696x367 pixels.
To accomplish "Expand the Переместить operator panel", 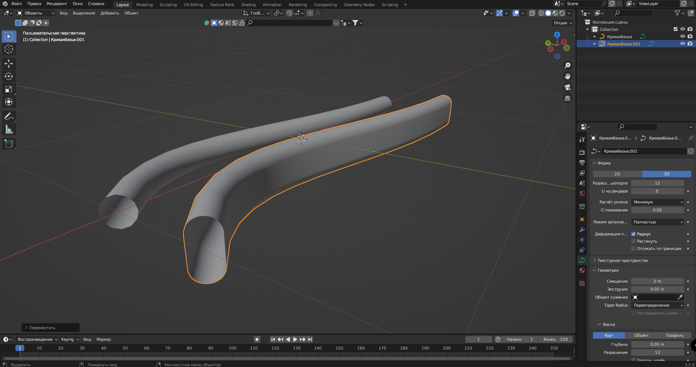I will click(51, 328).
